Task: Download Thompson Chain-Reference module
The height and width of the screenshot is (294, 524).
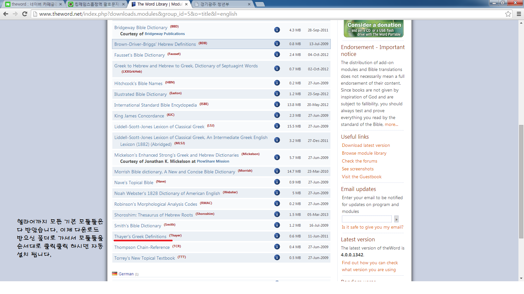Action: click(142, 247)
